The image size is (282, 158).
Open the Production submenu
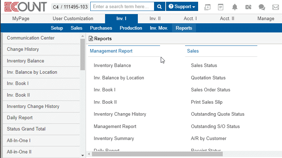131,28
